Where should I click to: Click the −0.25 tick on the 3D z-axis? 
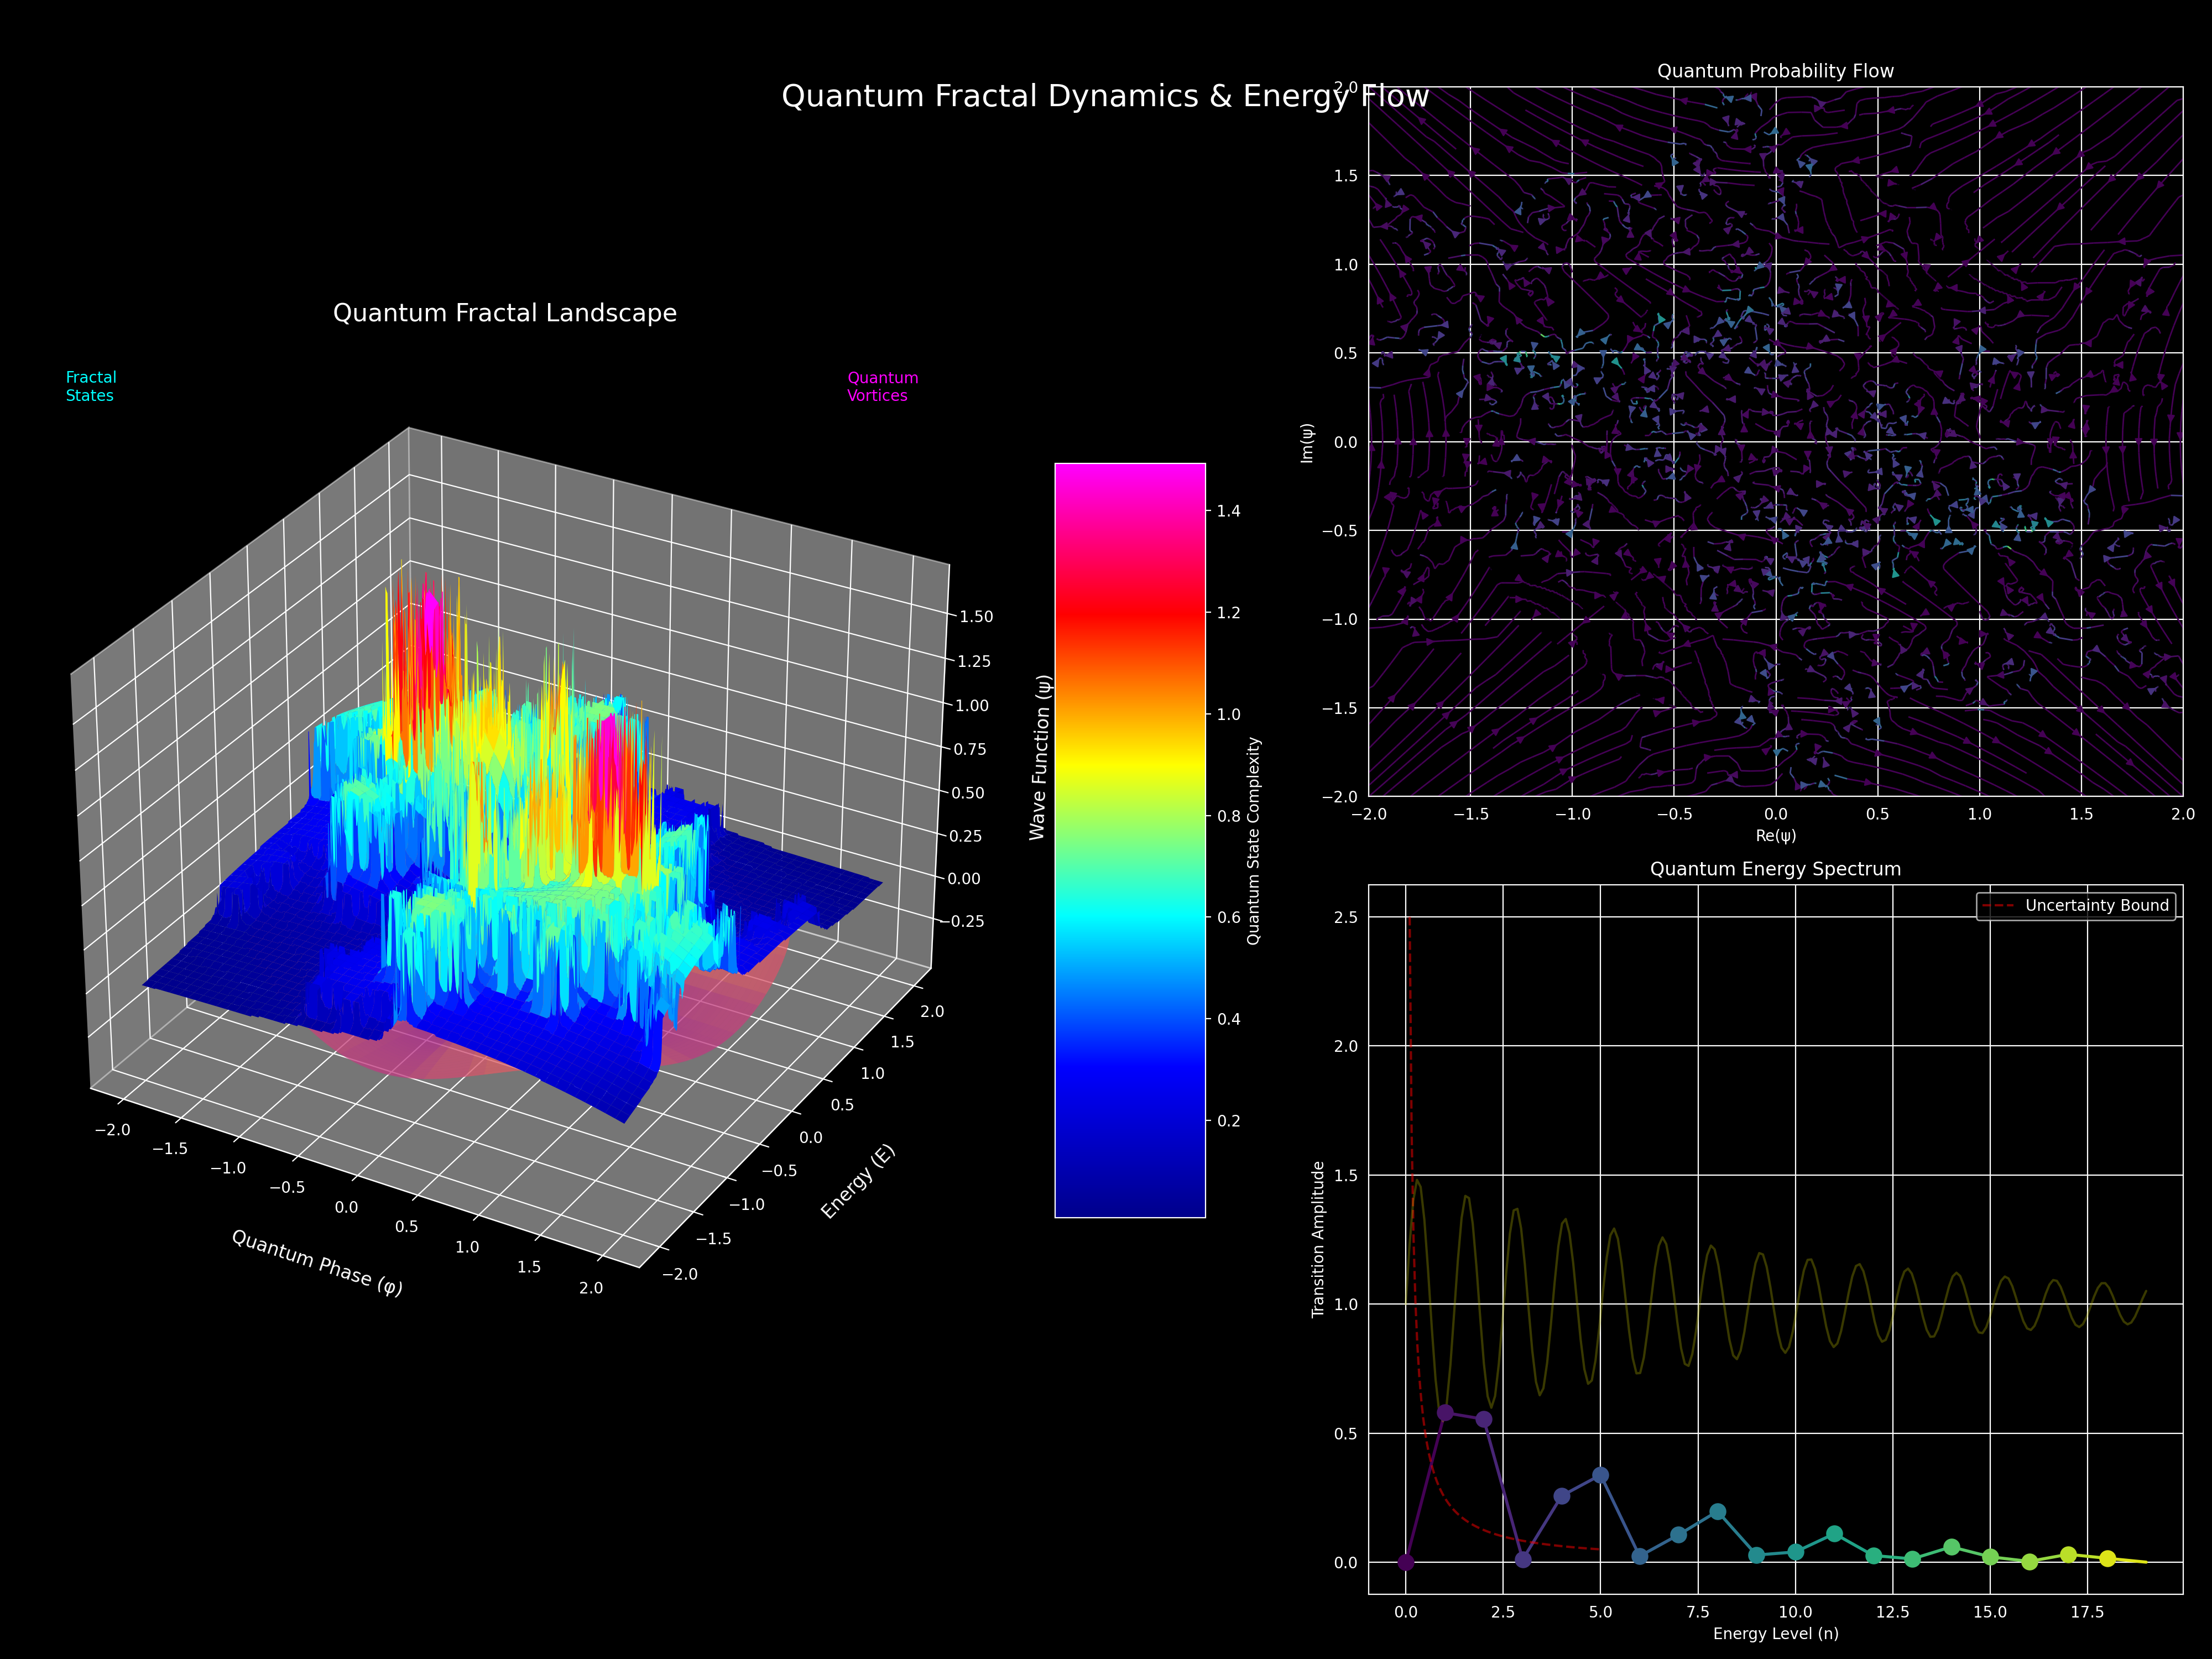[961, 921]
